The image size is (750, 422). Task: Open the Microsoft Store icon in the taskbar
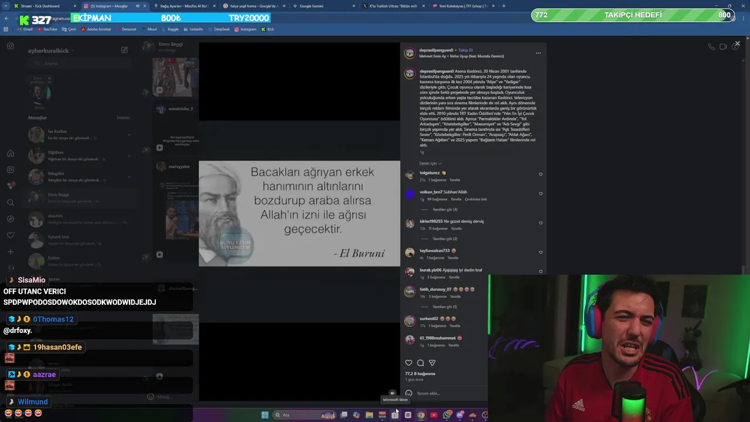coord(395,415)
